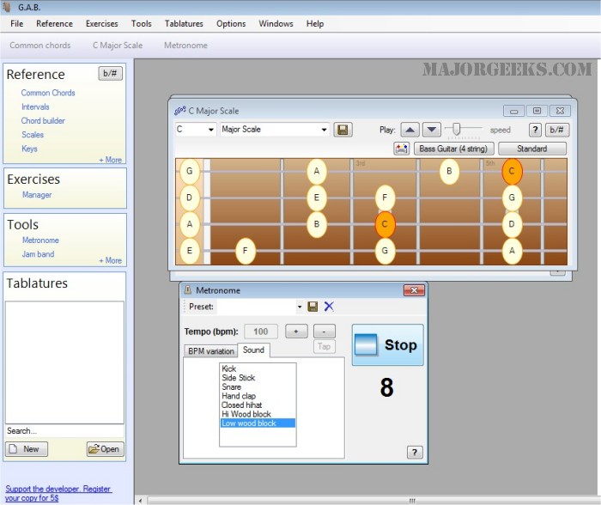Click the F note on the D string

click(385, 198)
